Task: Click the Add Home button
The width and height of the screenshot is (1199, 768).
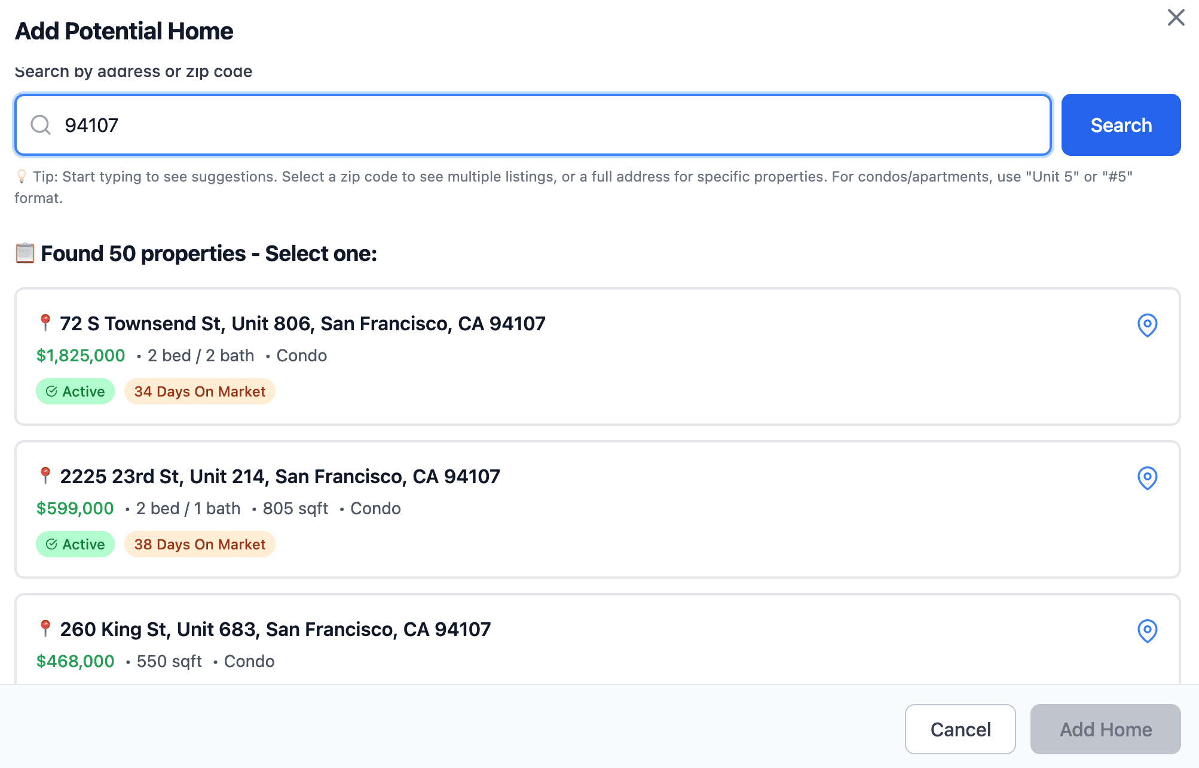Action: pyautogui.click(x=1105, y=729)
